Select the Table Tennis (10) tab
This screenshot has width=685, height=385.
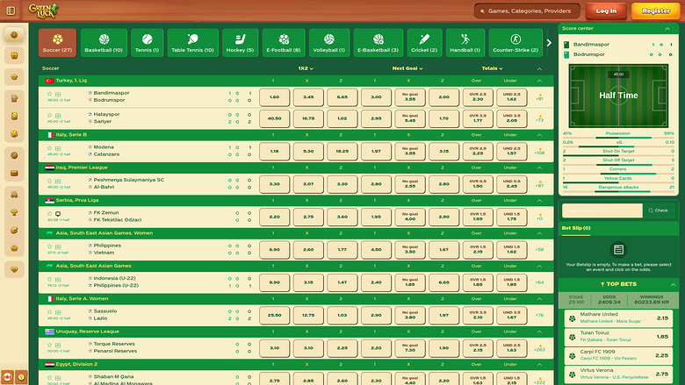(x=192, y=43)
